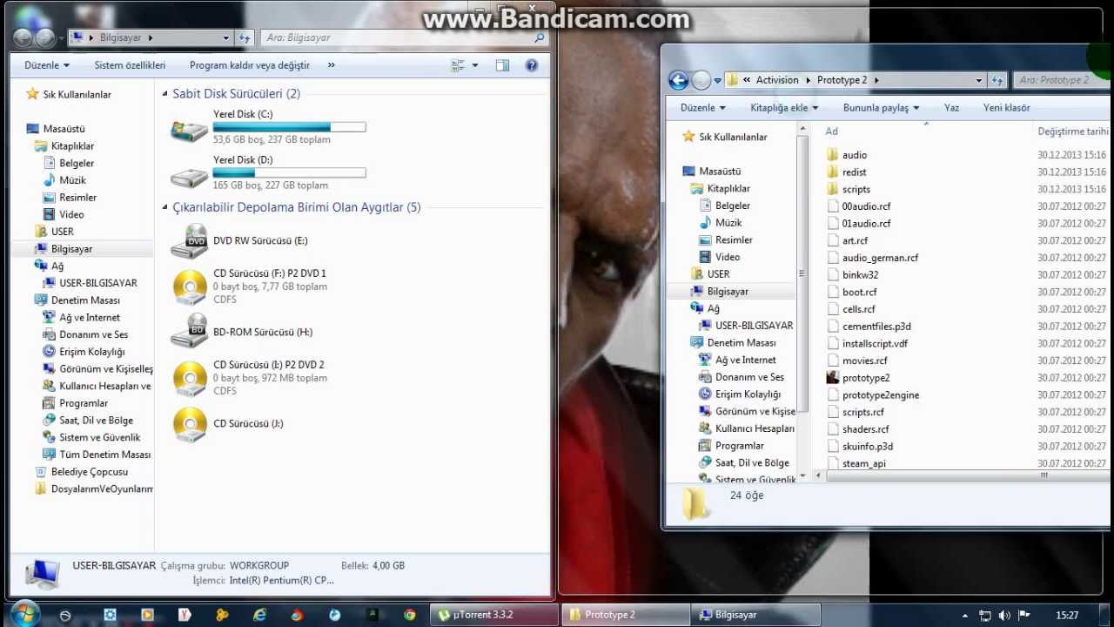Open view options dropdown arrow in Bilgisayar window

474,65
